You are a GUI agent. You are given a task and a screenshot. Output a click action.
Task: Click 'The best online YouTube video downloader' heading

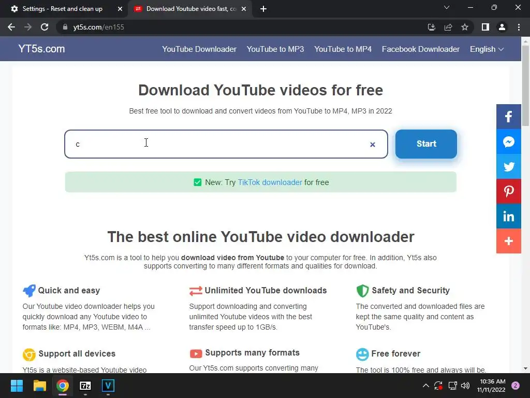[x=261, y=236]
